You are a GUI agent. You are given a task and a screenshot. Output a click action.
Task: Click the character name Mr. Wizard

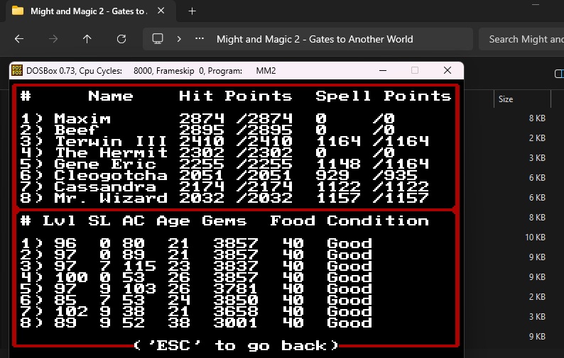[111, 198]
